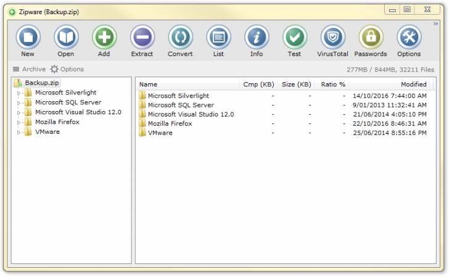Expand Microsoft SQL Server tree node

(x=19, y=103)
